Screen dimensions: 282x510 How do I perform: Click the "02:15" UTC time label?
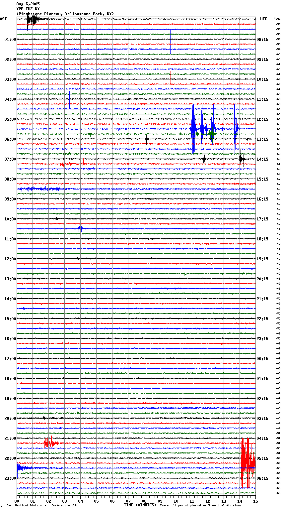(x=262, y=399)
